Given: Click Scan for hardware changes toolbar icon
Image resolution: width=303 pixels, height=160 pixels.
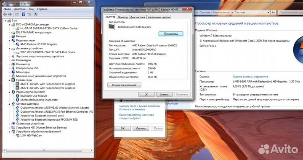Looking at the screenshot, I should pos(35,14).
